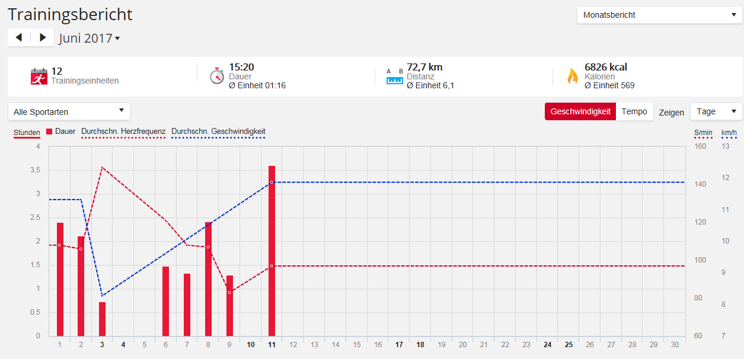This screenshot has height=359, width=744.
Task: Switch to the Tempo view
Action: point(634,111)
